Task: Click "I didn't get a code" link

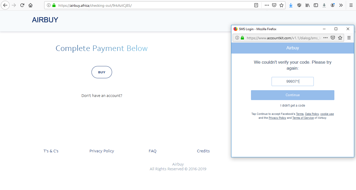Action: 292,106
